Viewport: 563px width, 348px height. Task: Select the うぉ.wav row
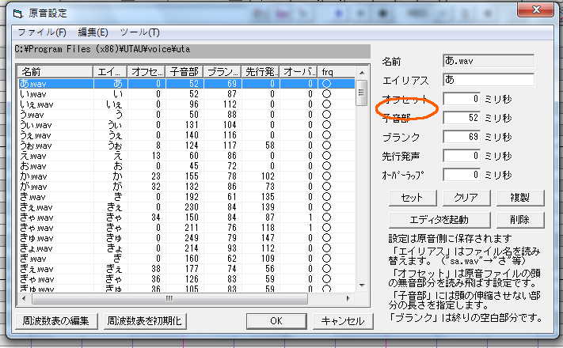click(186, 146)
